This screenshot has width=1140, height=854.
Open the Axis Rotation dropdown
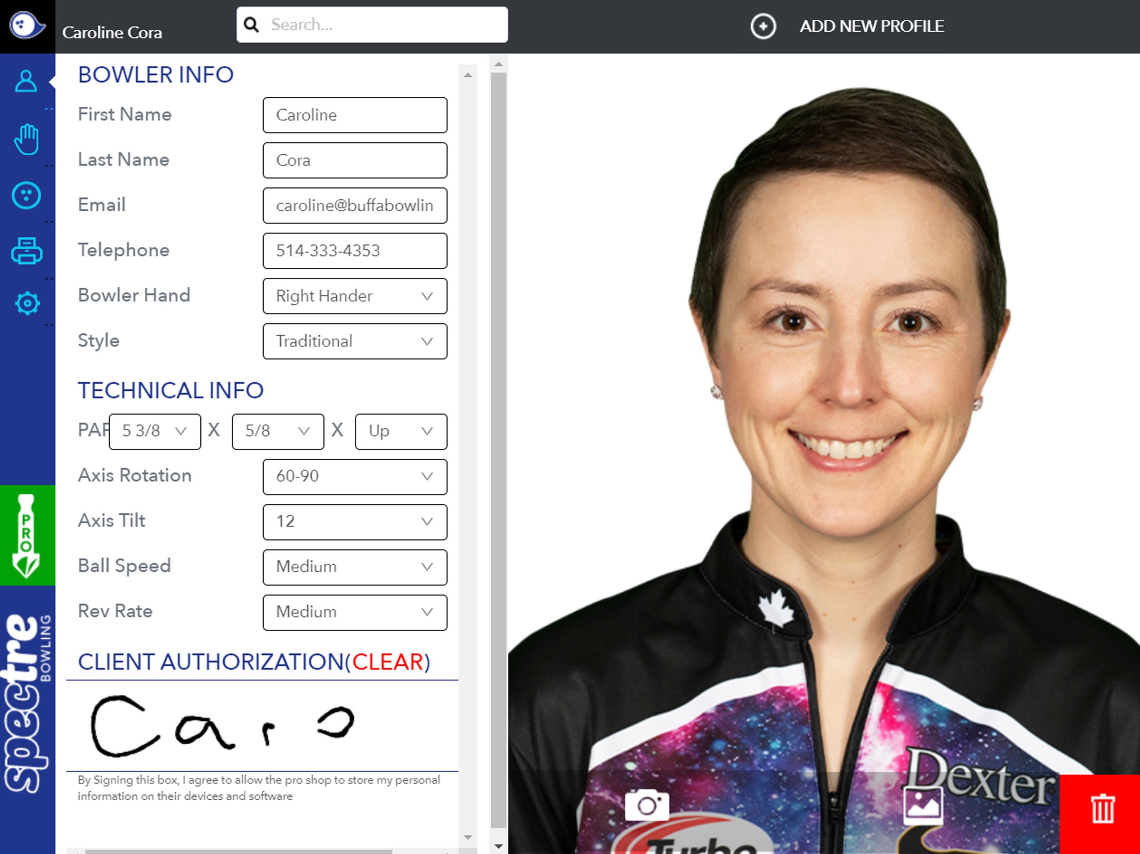[x=355, y=477]
